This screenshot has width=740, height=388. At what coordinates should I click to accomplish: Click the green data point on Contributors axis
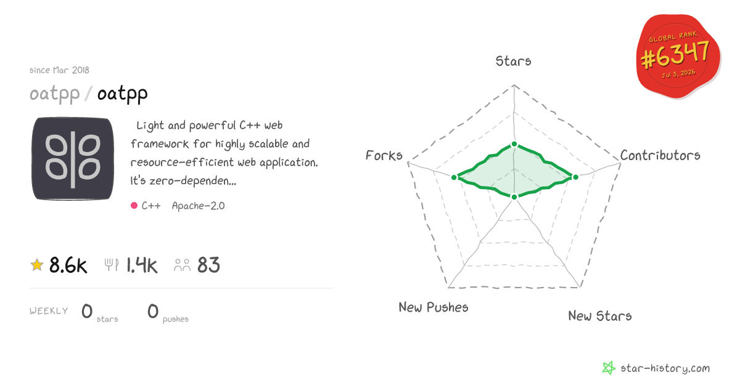click(x=575, y=177)
